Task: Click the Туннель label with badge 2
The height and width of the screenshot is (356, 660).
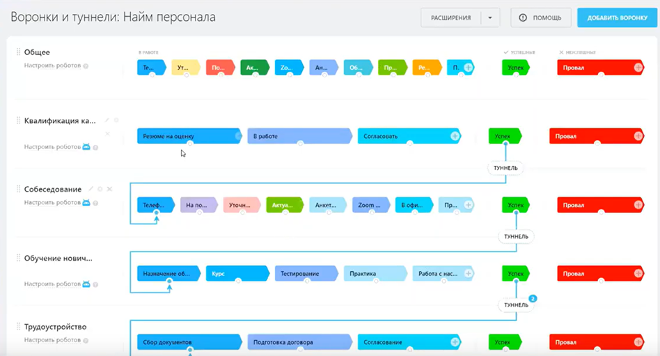Action: (x=516, y=305)
